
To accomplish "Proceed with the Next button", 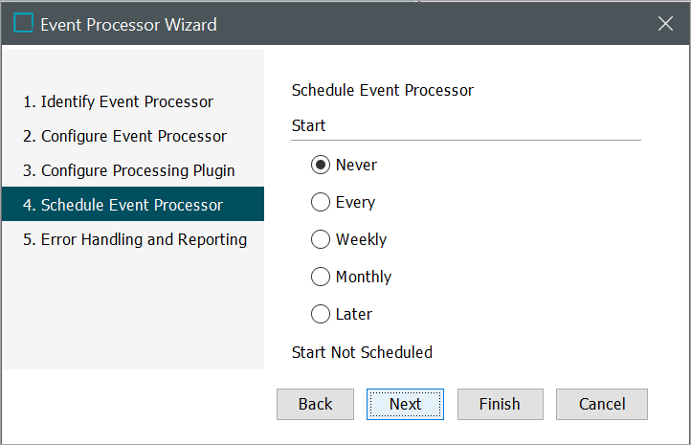I will [405, 404].
